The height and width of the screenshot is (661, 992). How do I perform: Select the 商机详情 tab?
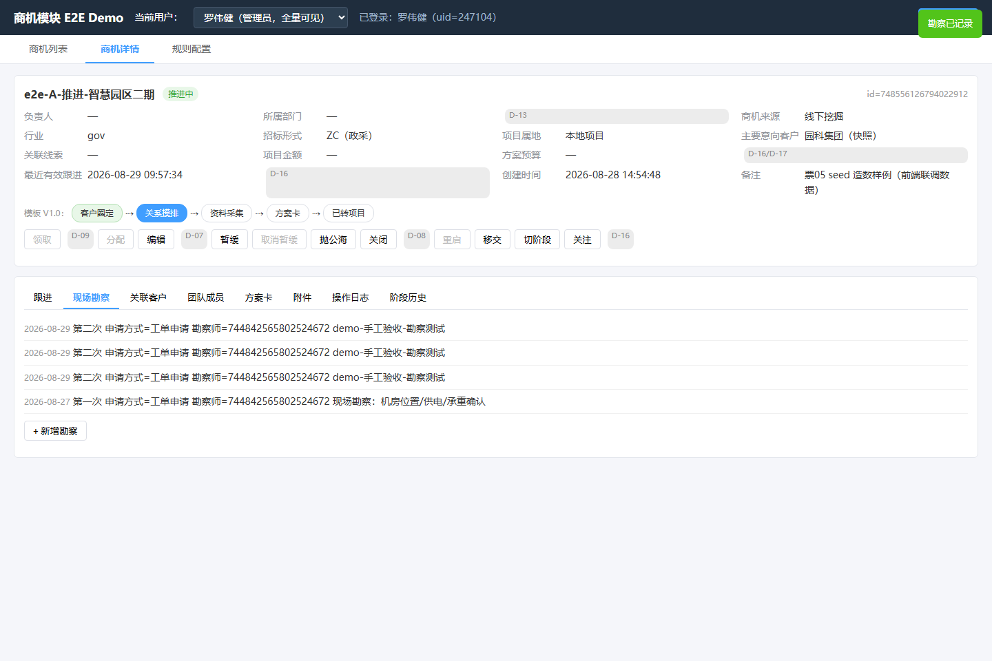click(x=120, y=49)
